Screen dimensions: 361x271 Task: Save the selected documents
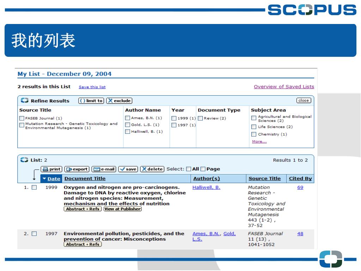pos(128,169)
